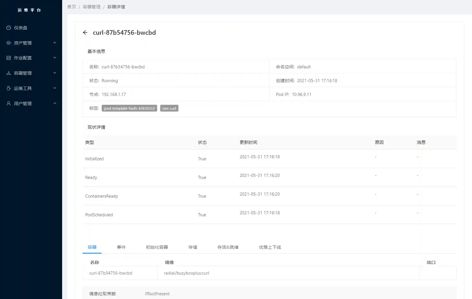Viewport: 472px width, 299px height.
Task: Click the 用户管理 person icon
Action: [x=9, y=103]
